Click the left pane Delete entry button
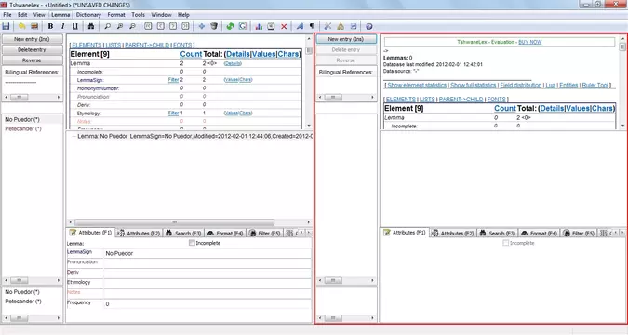The width and height of the screenshot is (628, 335). (x=32, y=49)
